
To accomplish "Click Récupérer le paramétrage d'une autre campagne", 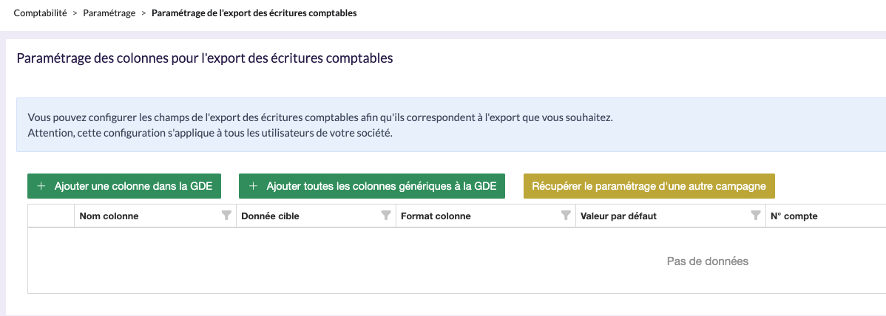I will coord(649,186).
